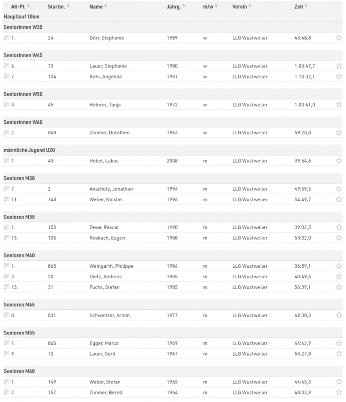Click comment icon in Hebel, Lukas row
Image resolution: width=346 pixels, height=402 pixels.
coord(7,161)
